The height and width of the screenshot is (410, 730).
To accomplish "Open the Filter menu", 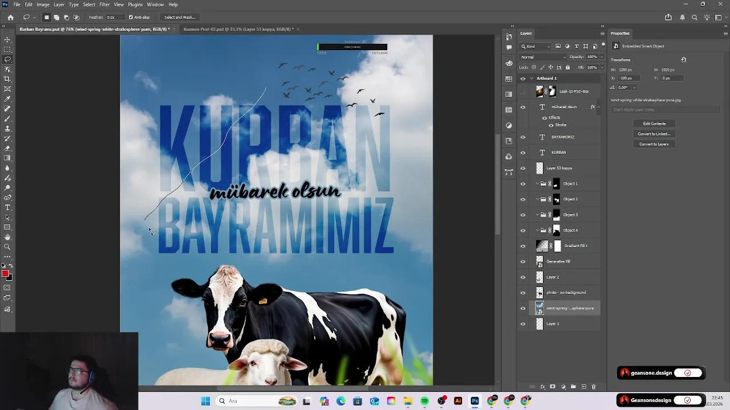I will [104, 5].
